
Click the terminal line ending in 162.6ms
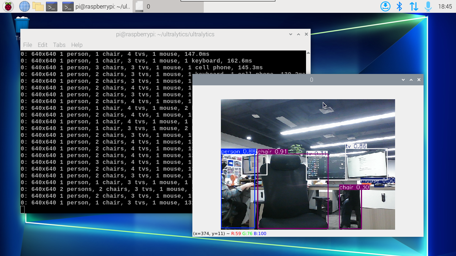coord(136,61)
